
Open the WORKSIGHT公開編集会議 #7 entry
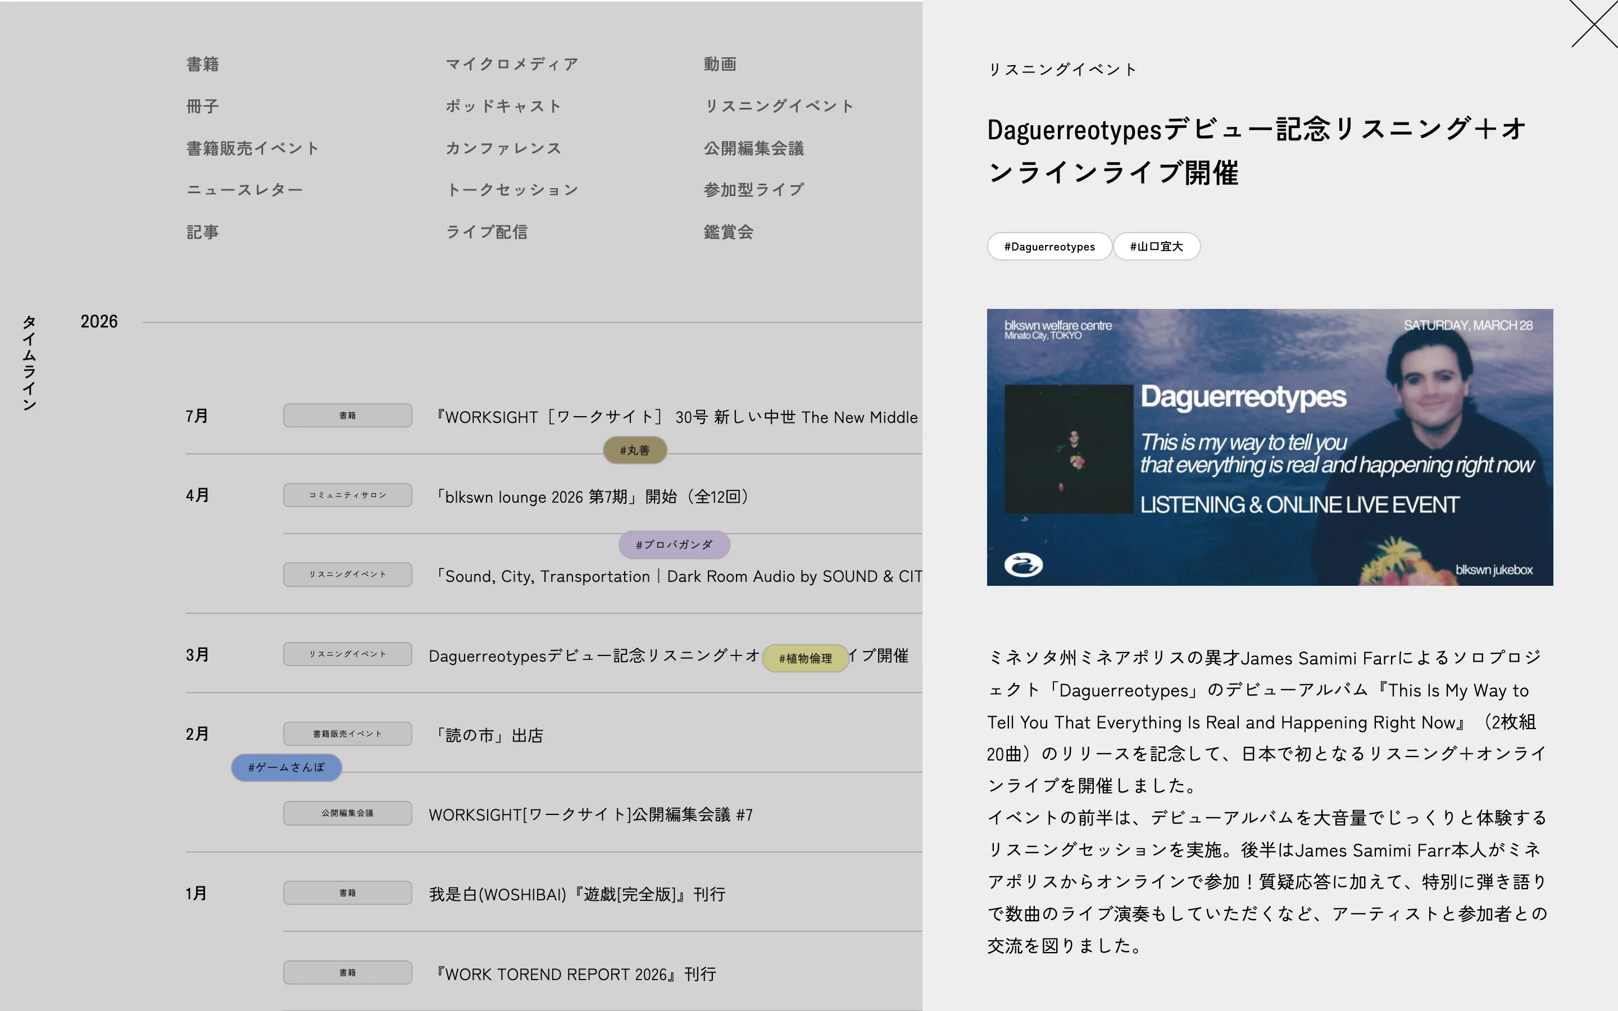point(591,815)
